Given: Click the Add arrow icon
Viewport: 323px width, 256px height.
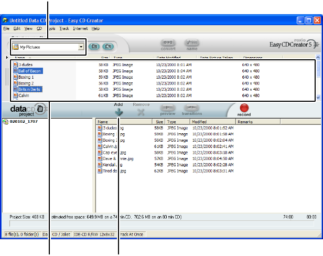Looking at the screenshot, I should tap(119, 112).
